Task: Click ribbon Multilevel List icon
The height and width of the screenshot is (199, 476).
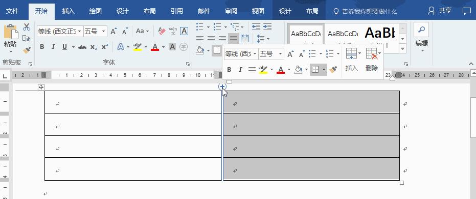Action: [x=234, y=26]
